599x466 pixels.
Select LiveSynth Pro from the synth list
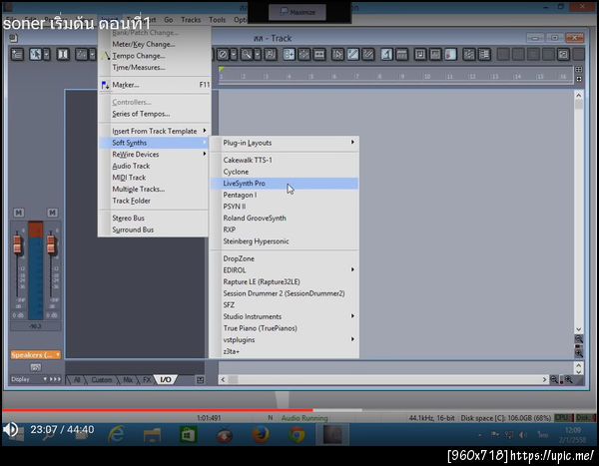coord(285,184)
